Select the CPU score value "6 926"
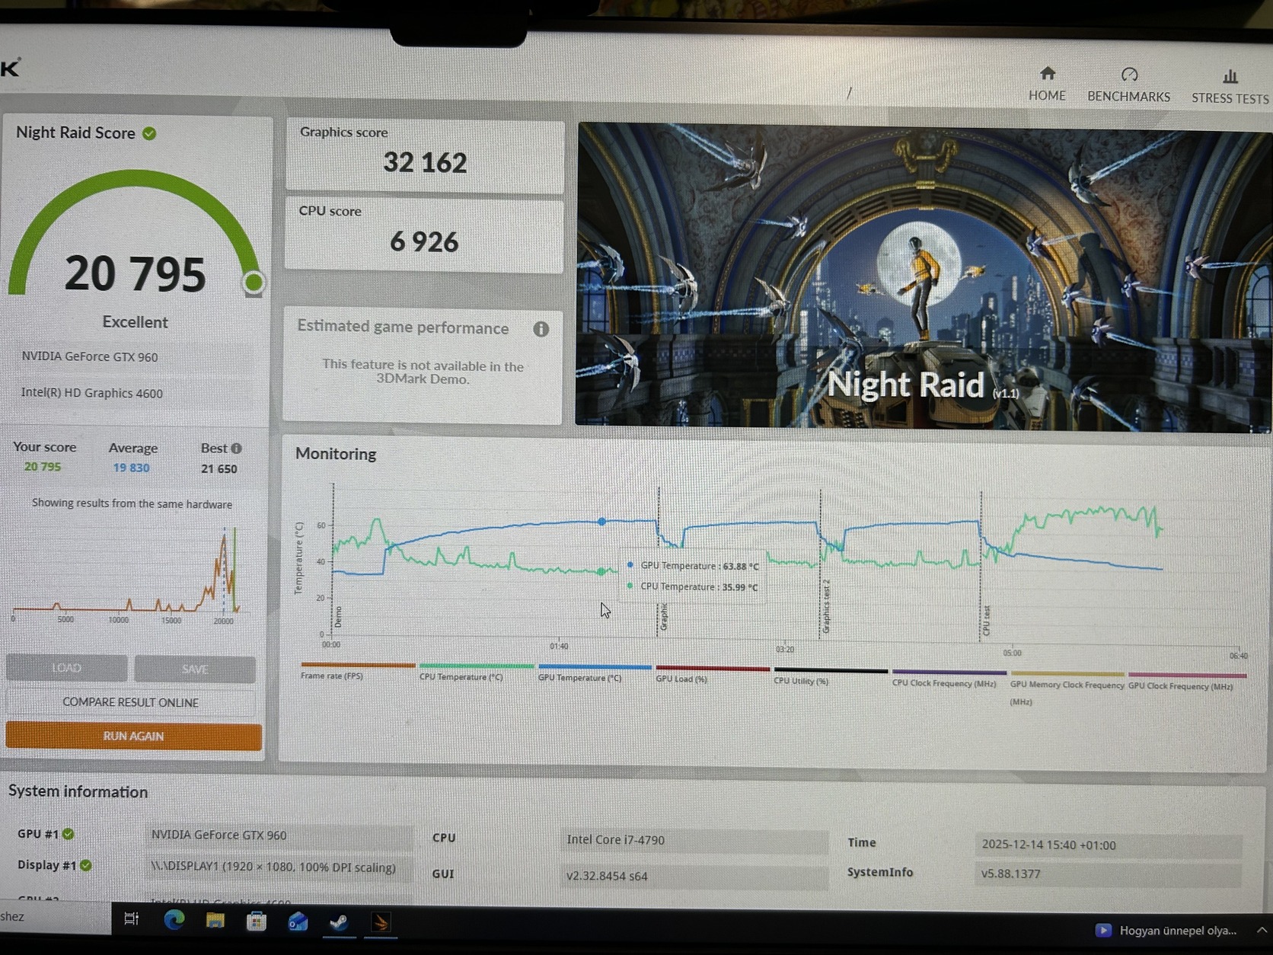Viewport: 1273px width, 955px height. (x=424, y=242)
